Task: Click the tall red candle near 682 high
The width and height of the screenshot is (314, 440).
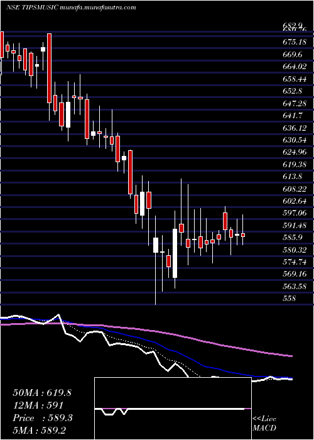Action: (49, 68)
